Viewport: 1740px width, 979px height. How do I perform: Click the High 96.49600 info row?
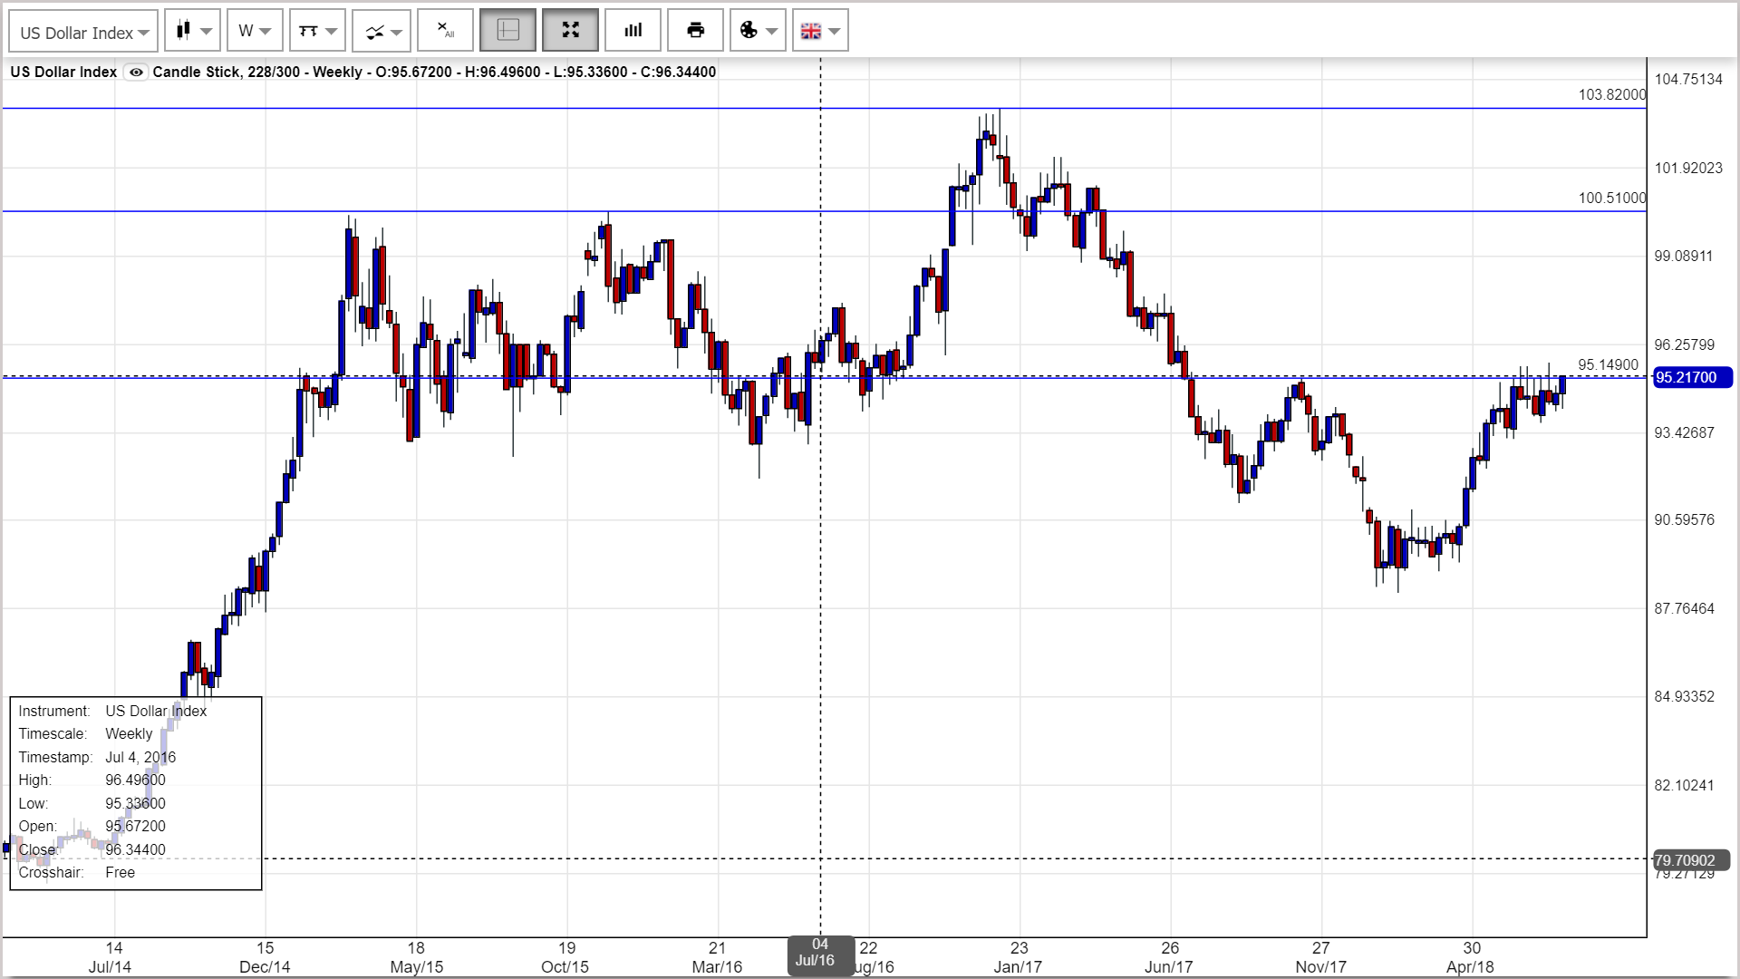click(x=92, y=780)
